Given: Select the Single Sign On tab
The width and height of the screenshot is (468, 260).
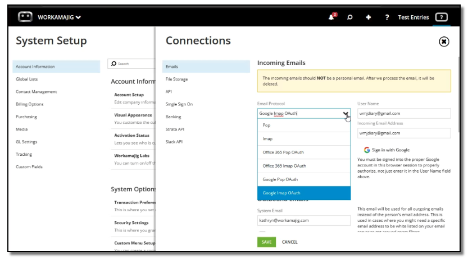Looking at the screenshot, I should pyautogui.click(x=179, y=104).
